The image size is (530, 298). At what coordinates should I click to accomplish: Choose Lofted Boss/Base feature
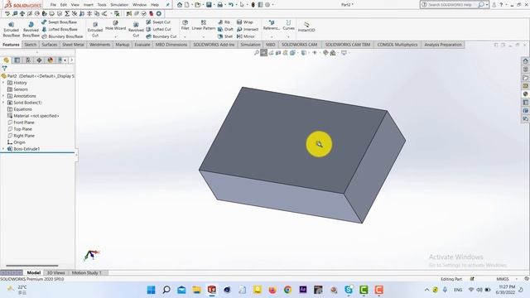click(60, 30)
